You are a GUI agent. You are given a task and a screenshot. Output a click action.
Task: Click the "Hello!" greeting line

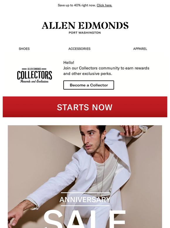[x=69, y=62]
